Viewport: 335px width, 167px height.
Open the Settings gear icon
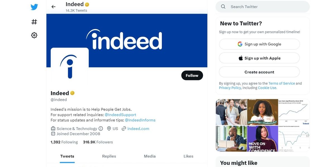34,35
